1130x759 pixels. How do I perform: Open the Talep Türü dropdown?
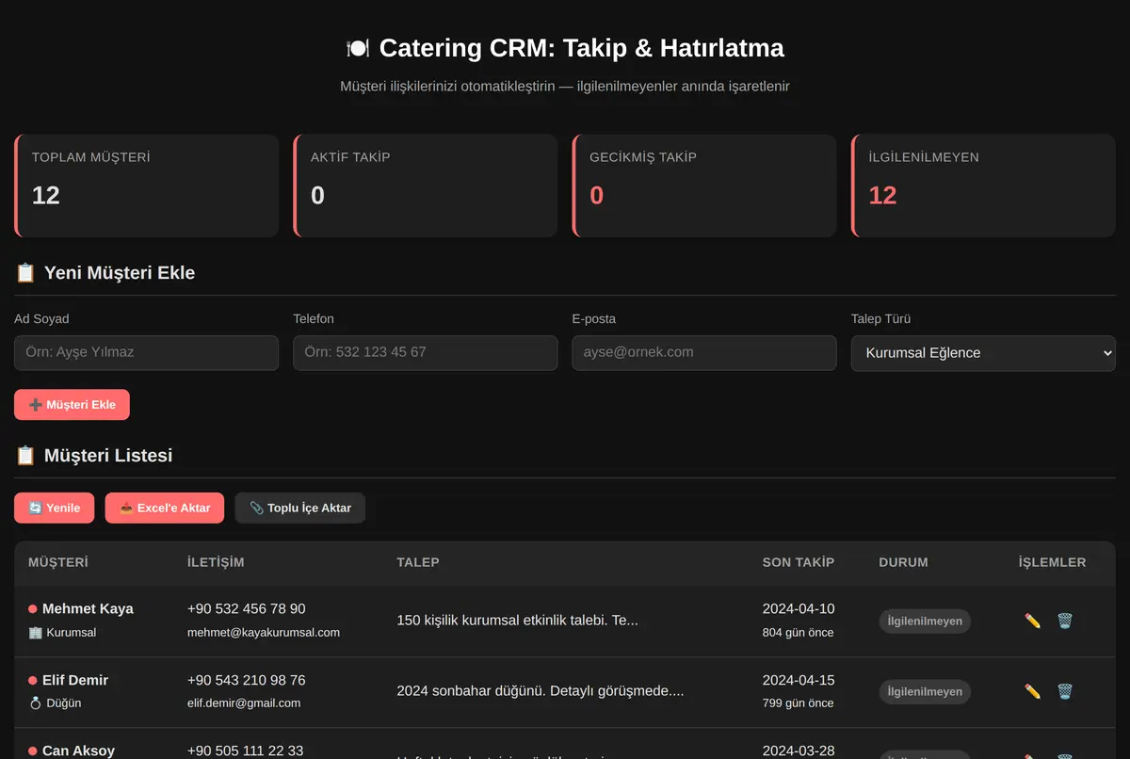click(983, 353)
